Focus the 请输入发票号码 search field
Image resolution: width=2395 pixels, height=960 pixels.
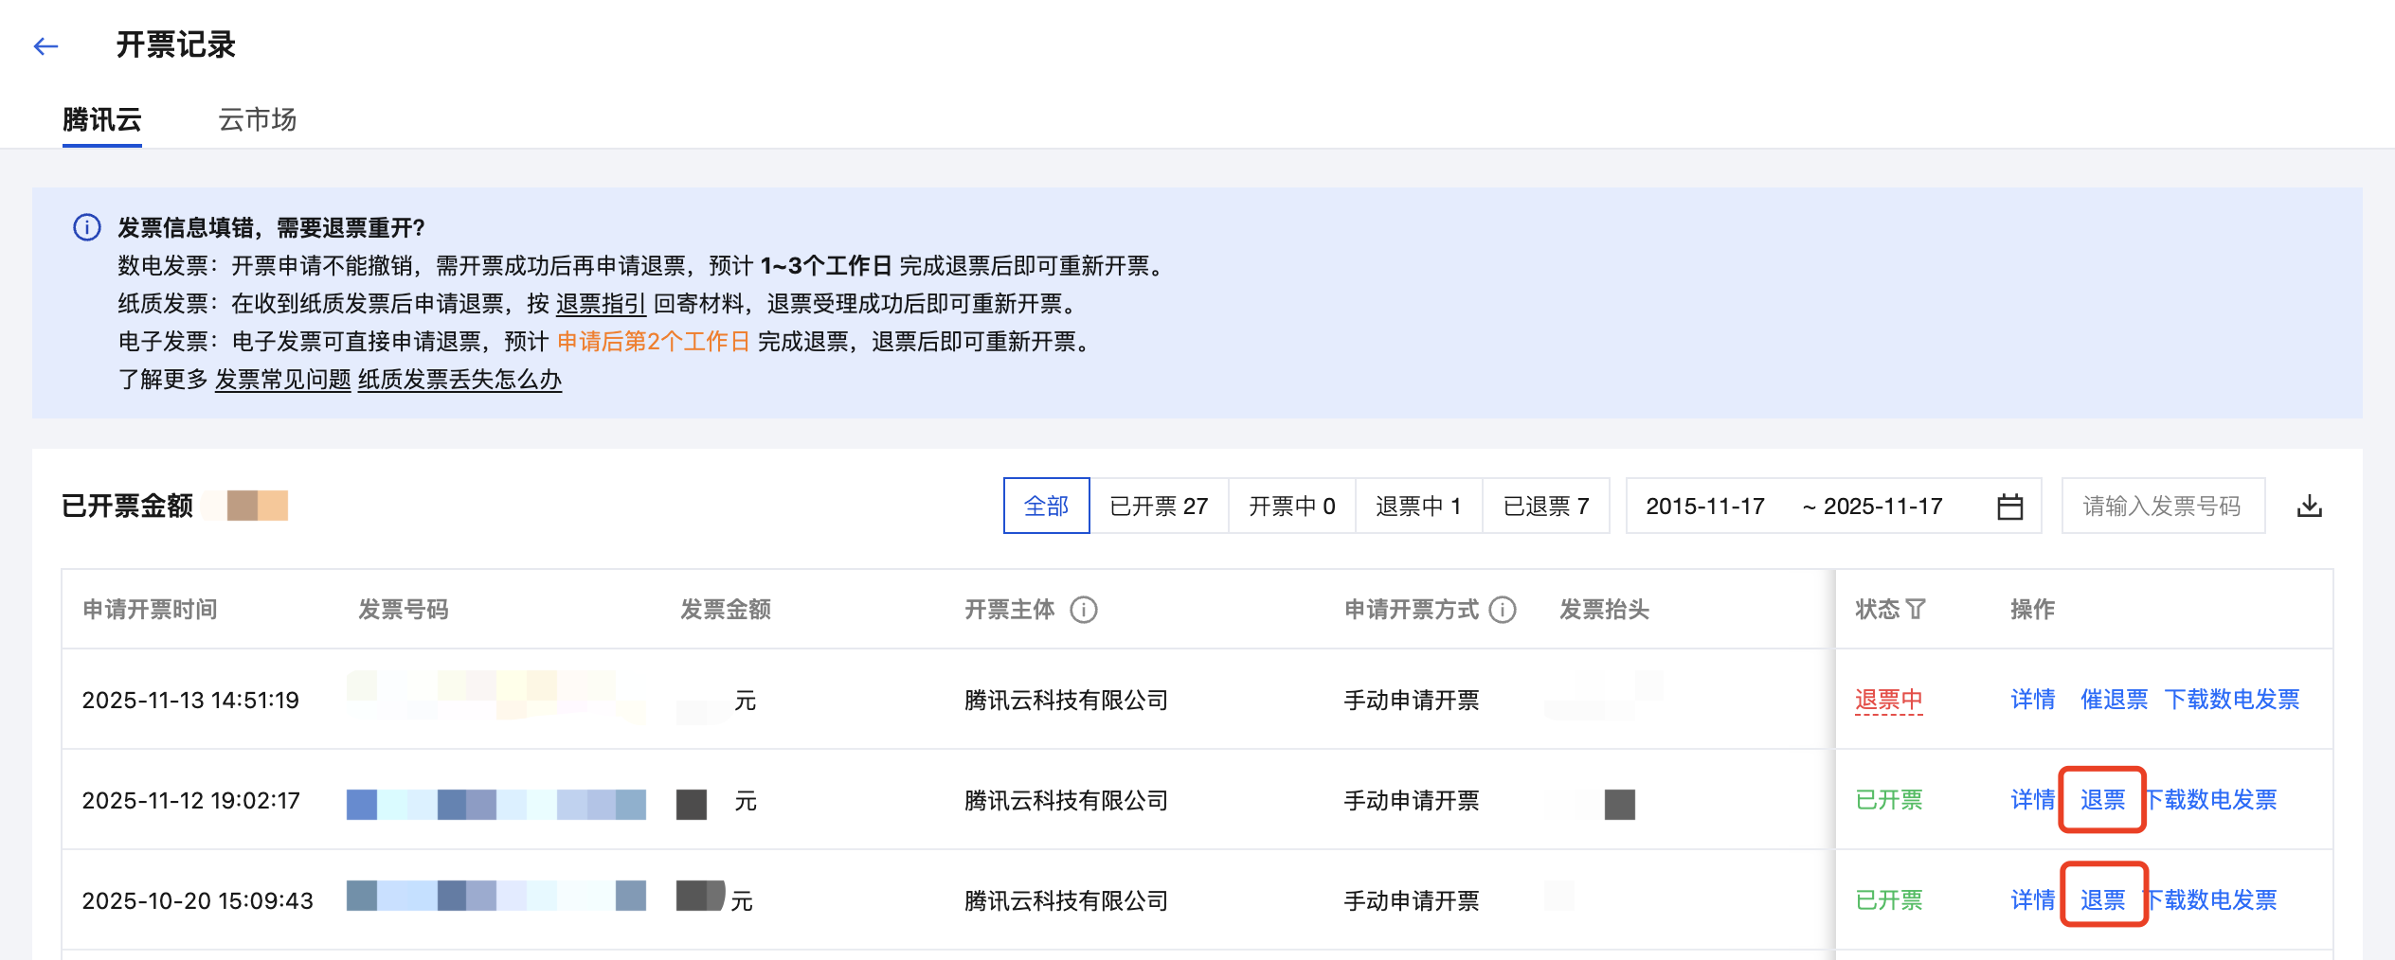click(2162, 507)
